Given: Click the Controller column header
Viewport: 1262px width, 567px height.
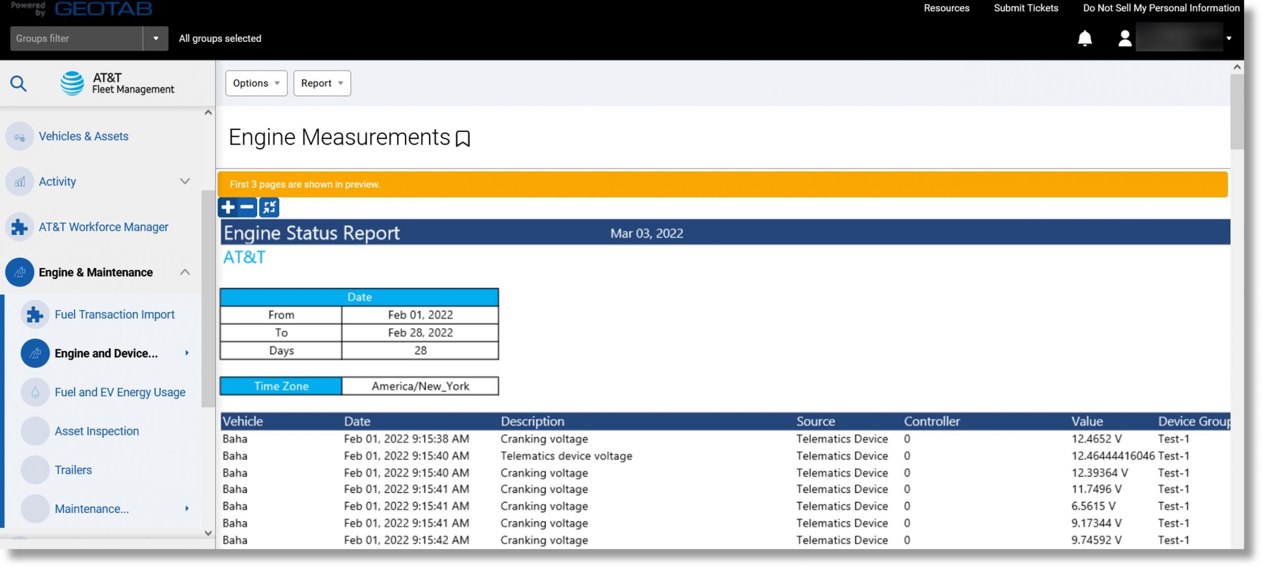Looking at the screenshot, I should [x=932, y=421].
